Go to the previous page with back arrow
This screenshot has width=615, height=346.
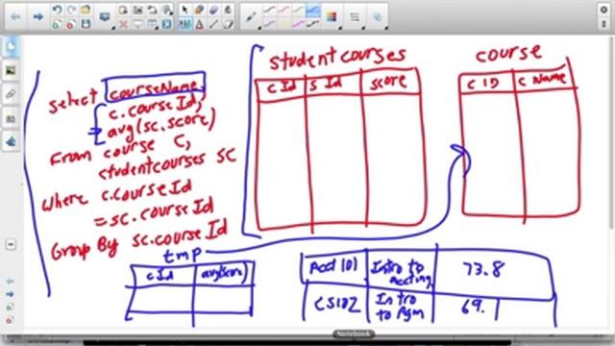point(15,17)
